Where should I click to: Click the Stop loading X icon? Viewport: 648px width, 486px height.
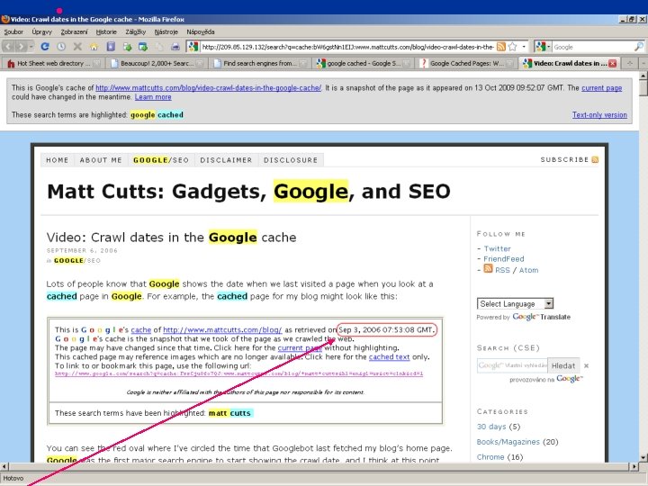[x=77, y=47]
